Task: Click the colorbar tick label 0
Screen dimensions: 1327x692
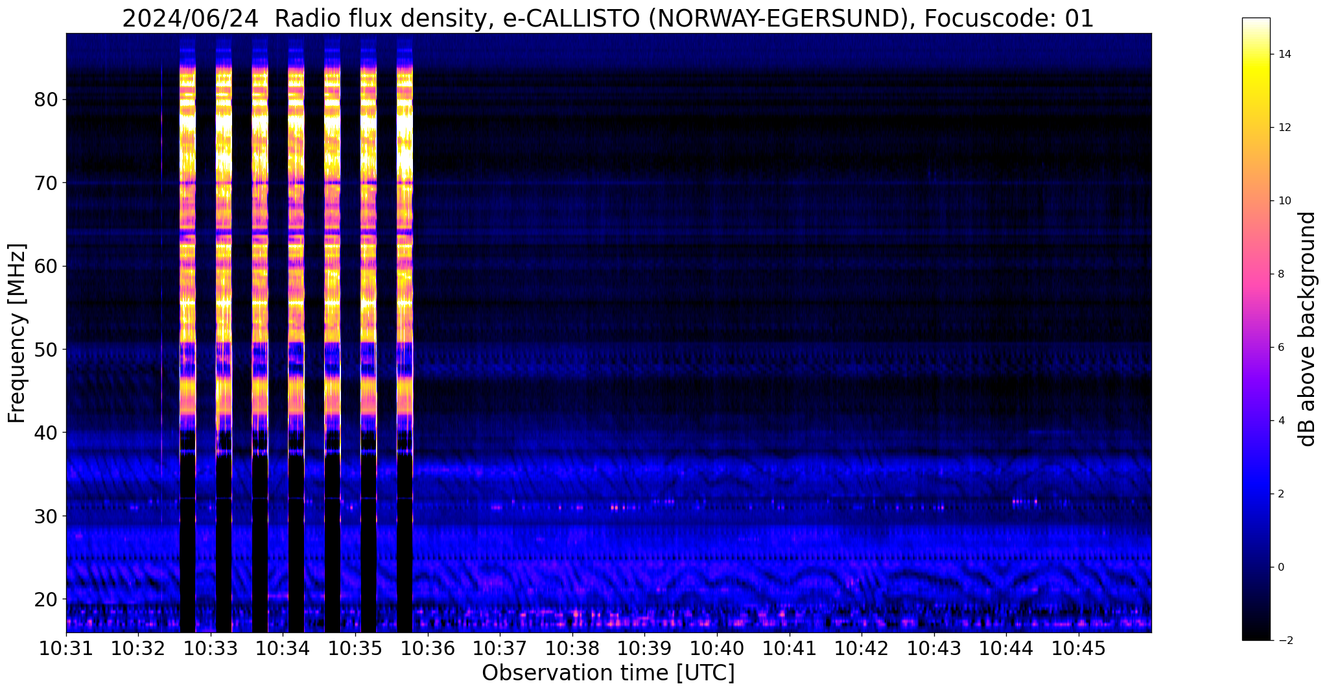Action: coord(1280,567)
